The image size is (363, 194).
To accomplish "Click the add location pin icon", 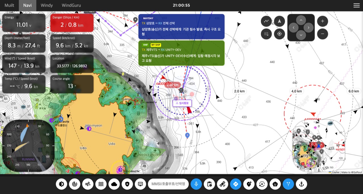I will pos(249,184).
